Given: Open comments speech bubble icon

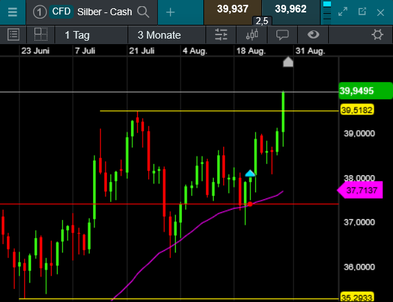Looking at the screenshot, I should [x=283, y=35].
